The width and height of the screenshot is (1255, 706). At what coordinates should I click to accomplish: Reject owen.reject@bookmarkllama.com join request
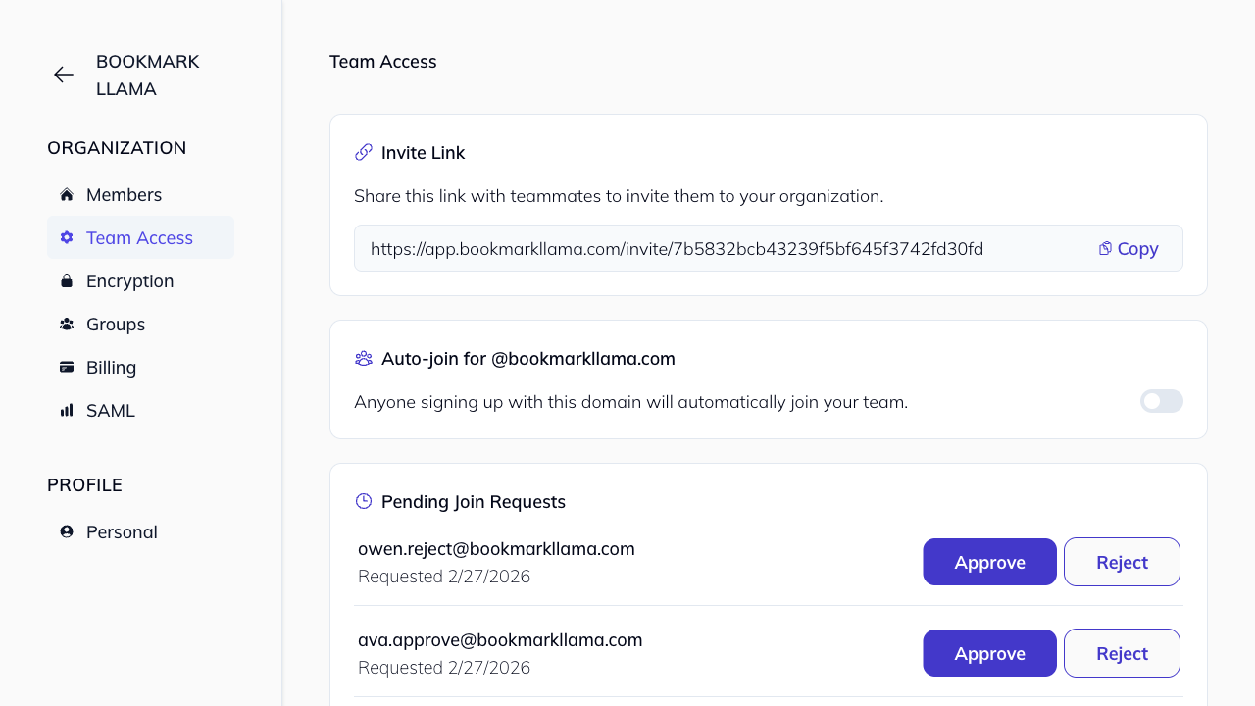tap(1122, 562)
